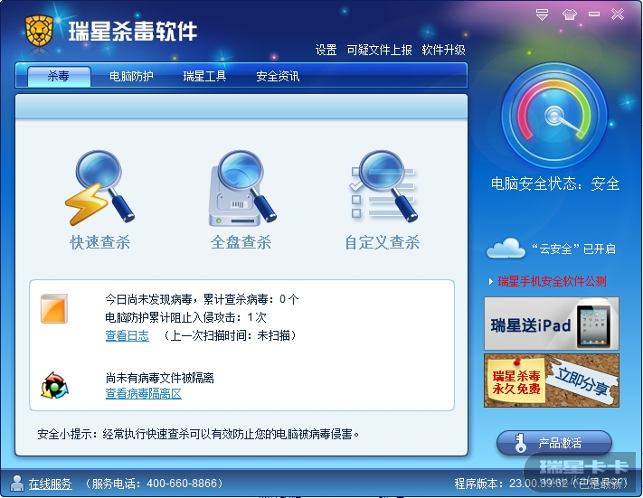This screenshot has height=498, width=643.
Task: Click the orange log book icon
Action: (x=54, y=308)
